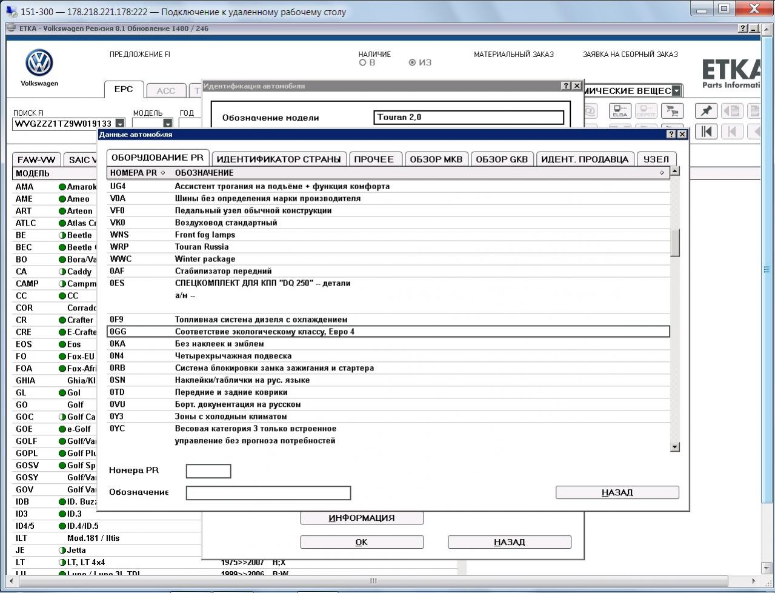The width and height of the screenshot is (775, 593).
Task: Click the green dot beside Amarok
Action: point(62,187)
